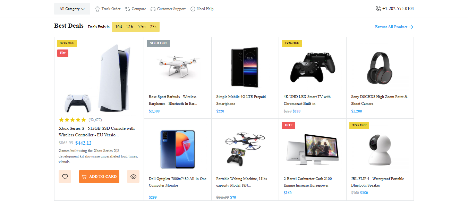Click the phone call icon
The width and height of the screenshot is (468, 208).
click(x=378, y=9)
